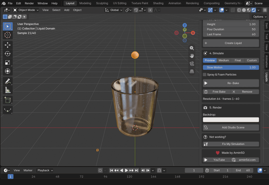Click the Pan view hand icon
The image size is (269, 185).
[x=192, y=56]
